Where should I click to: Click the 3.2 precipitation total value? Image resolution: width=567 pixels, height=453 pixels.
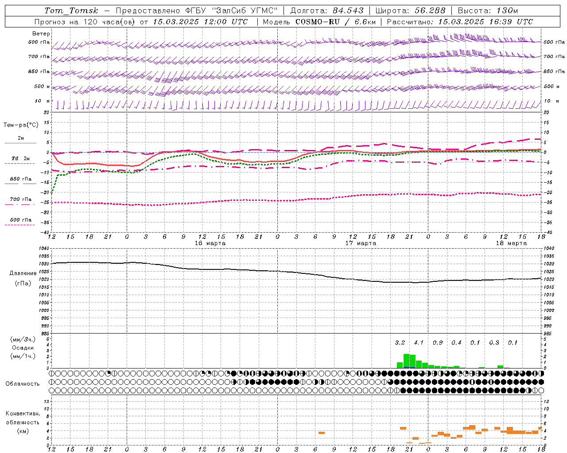click(400, 342)
